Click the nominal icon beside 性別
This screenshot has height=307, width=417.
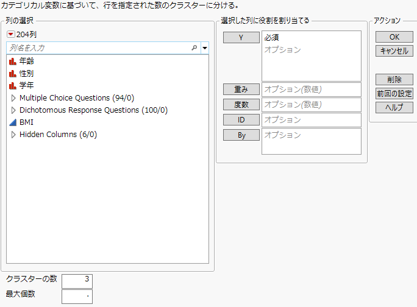click(x=13, y=74)
